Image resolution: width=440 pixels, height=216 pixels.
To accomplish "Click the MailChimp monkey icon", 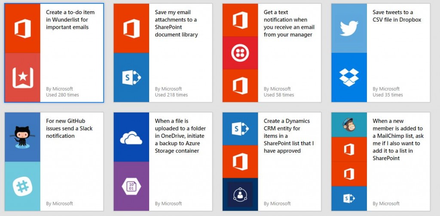I will pyautogui.click(x=349, y=125).
